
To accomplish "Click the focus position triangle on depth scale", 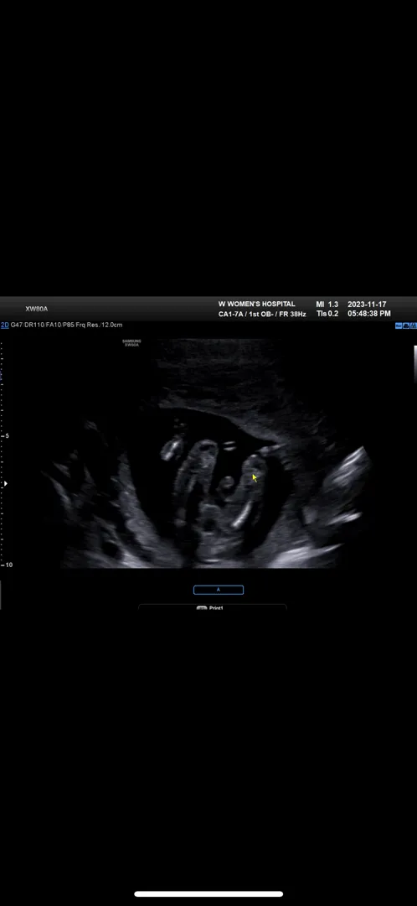I will [6, 484].
